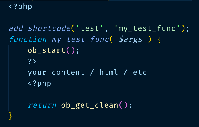Click the ?> closing PHP tag
The height and width of the screenshot is (127, 199).
pyautogui.click(x=32, y=61)
